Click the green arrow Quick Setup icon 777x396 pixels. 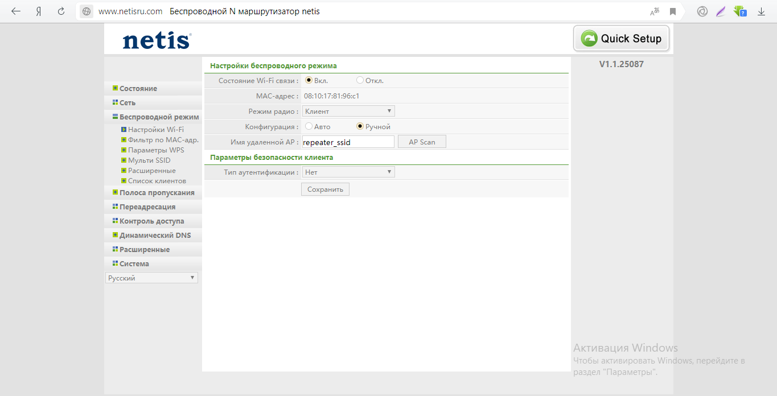[589, 38]
